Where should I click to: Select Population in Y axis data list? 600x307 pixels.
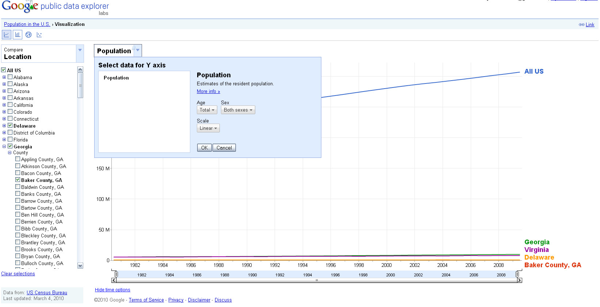pyautogui.click(x=116, y=78)
